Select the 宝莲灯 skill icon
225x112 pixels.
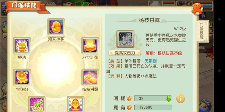[22, 78]
